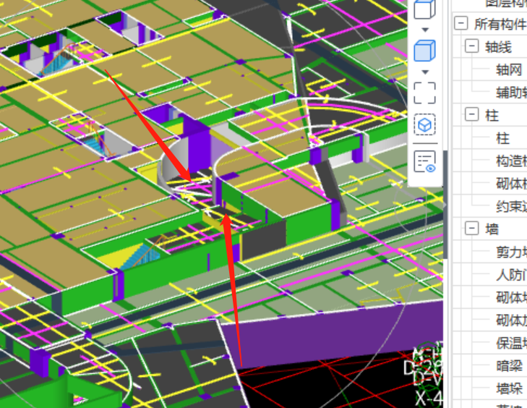Viewport: 527px width, 408px height.
Task: Select the blue solid cube view icon
Action: click(424, 51)
